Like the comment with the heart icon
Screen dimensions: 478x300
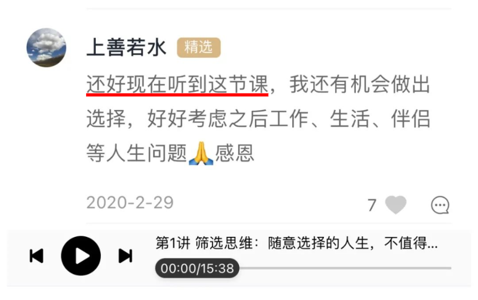click(395, 204)
